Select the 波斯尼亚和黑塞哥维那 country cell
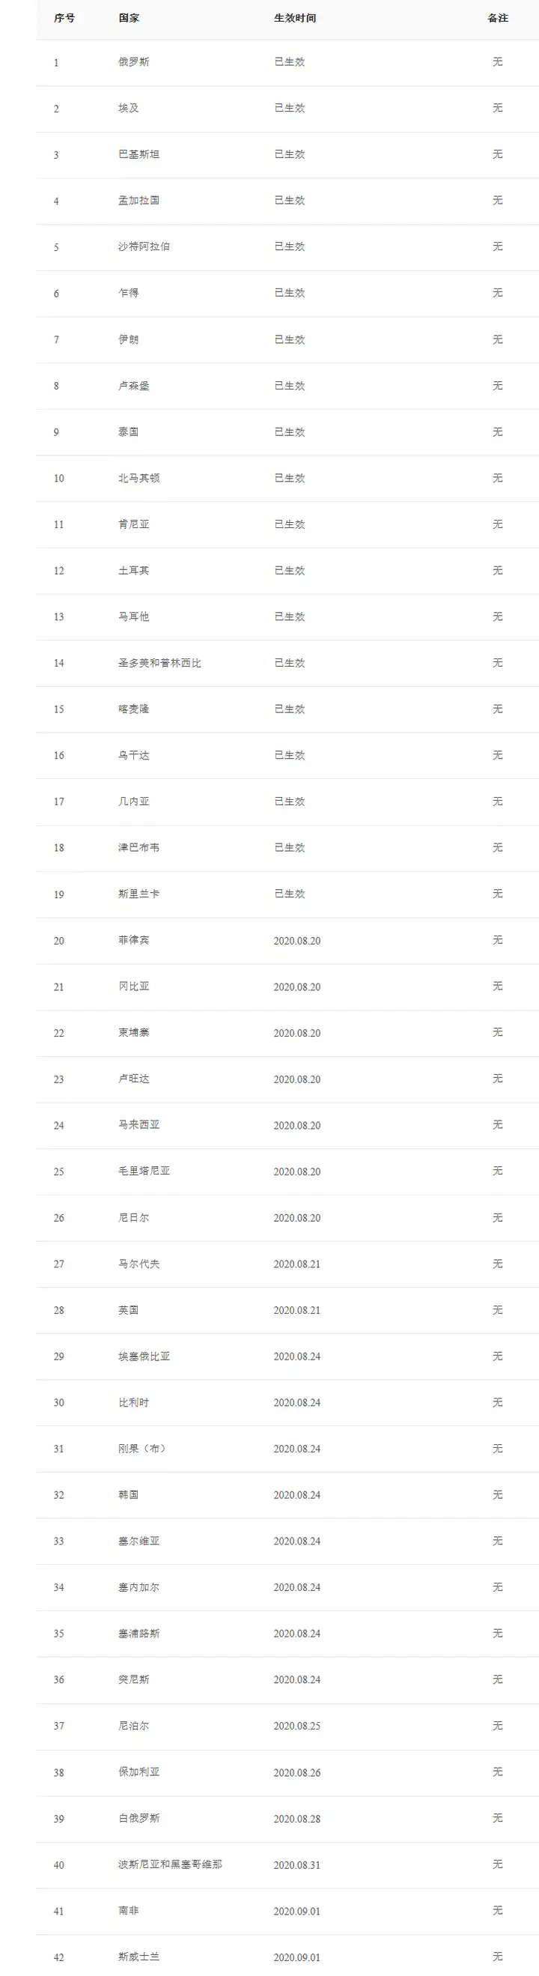Screen dimensions: 539x1976 pos(170,1864)
